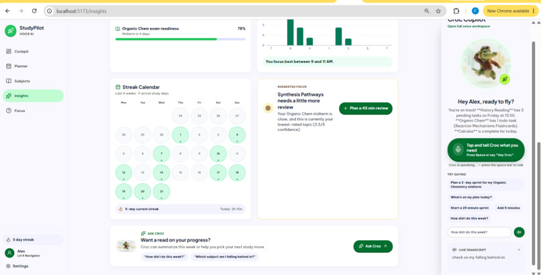Image resolution: width=541 pixels, height=275 pixels.
Task: Tap and tell Croc what you need
Action: click(486, 150)
